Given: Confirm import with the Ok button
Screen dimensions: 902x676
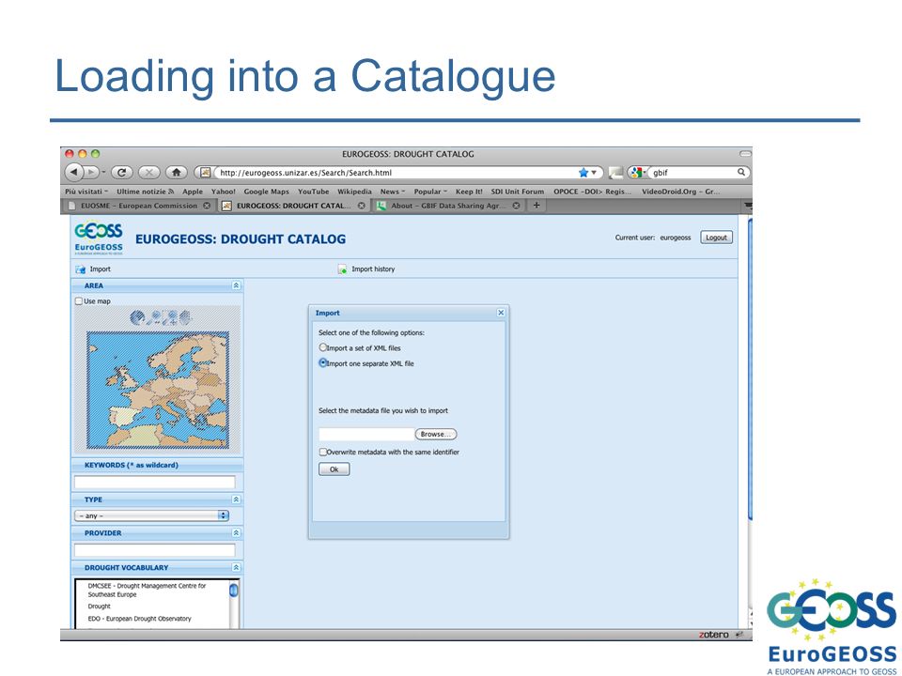Looking at the screenshot, I should [x=334, y=469].
